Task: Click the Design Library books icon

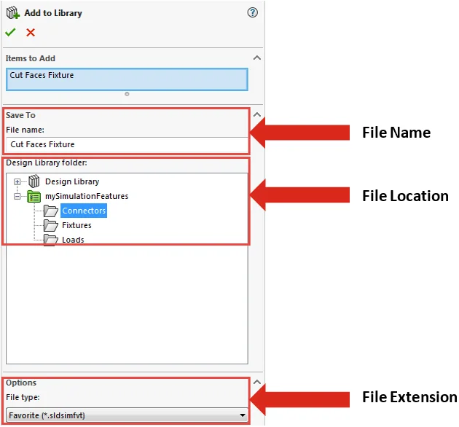Action: pos(34,181)
